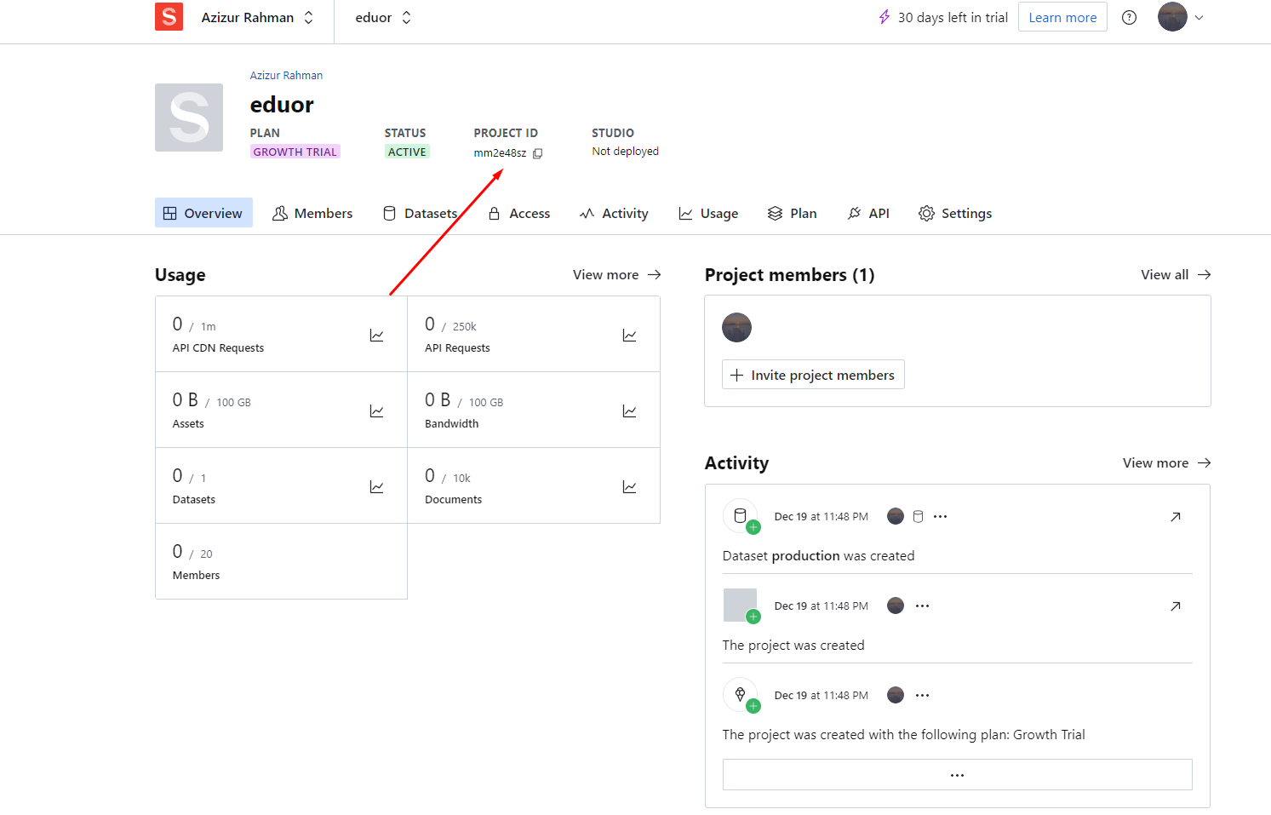Switch to the Members tab
This screenshot has width=1271, height=815.
pos(312,214)
